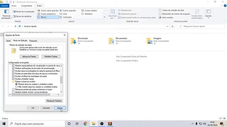Click Restaurar Padrões button
The width and height of the screenshot is (227, 127).
tap(54, 101)
